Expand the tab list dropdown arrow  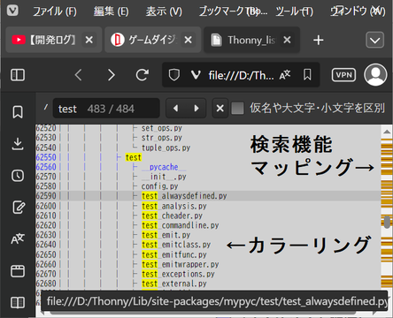pyautogui.click(x=374, y=40)
